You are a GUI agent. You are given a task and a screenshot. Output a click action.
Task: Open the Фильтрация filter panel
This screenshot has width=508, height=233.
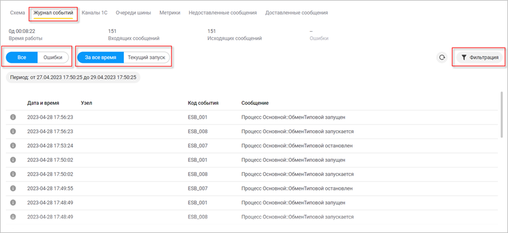(x=479, y=57)
